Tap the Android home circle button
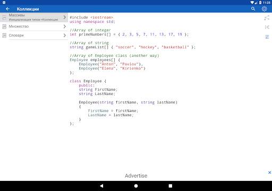Screen dimensions: 272x191 click(x=136, y=186)
